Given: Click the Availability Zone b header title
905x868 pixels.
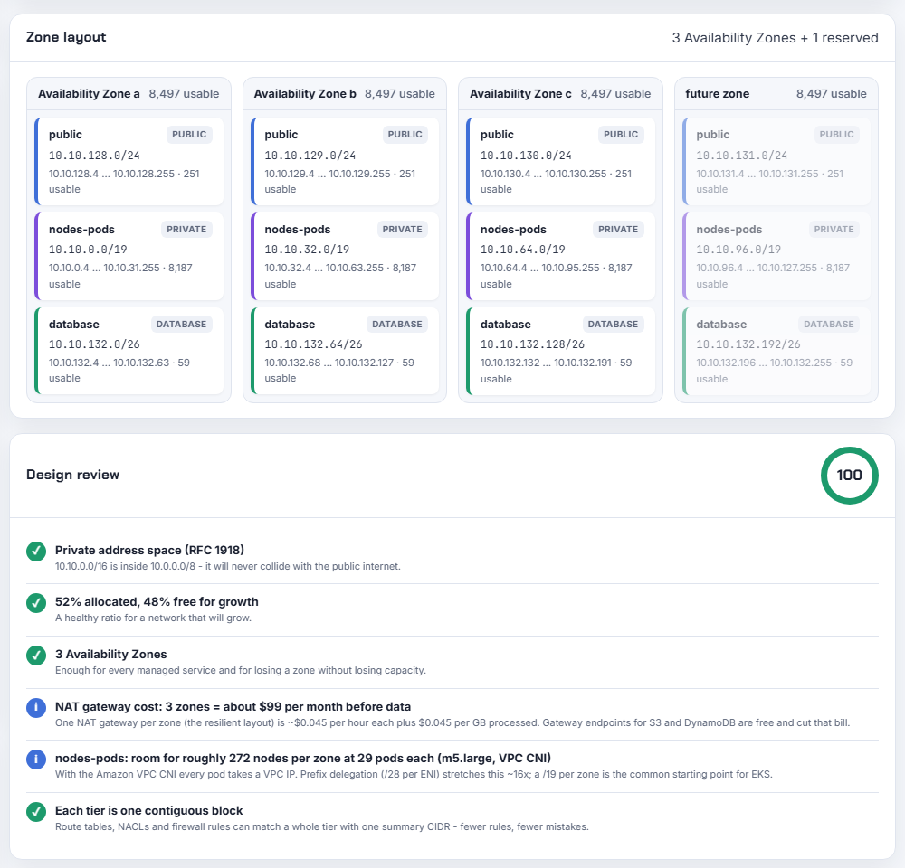Looking at the screenshot, I should point(305,93).
